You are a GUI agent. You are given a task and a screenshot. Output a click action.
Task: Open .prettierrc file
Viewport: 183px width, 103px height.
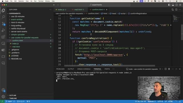point(15,53)
